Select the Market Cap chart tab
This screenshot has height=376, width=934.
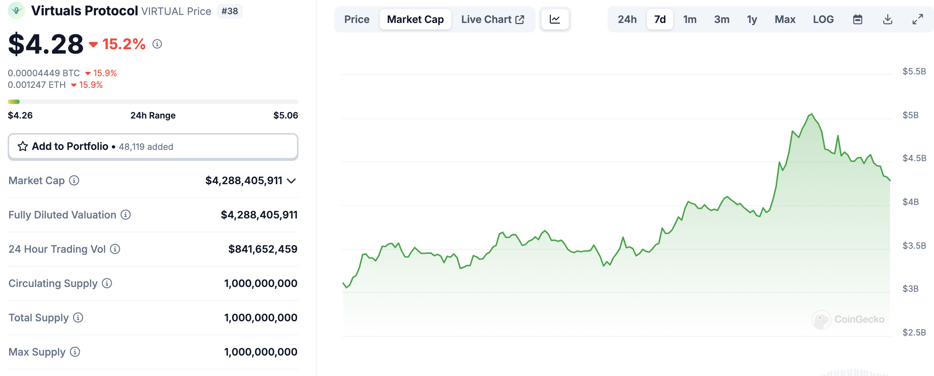415,19
